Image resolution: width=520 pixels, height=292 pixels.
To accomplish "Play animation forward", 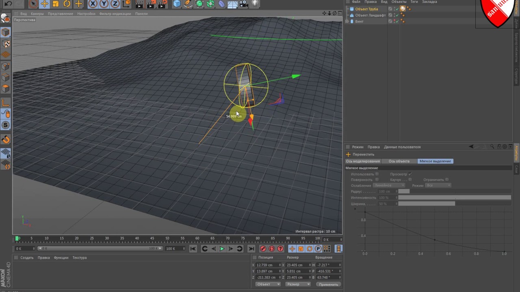I will click(x=222, y=249).
